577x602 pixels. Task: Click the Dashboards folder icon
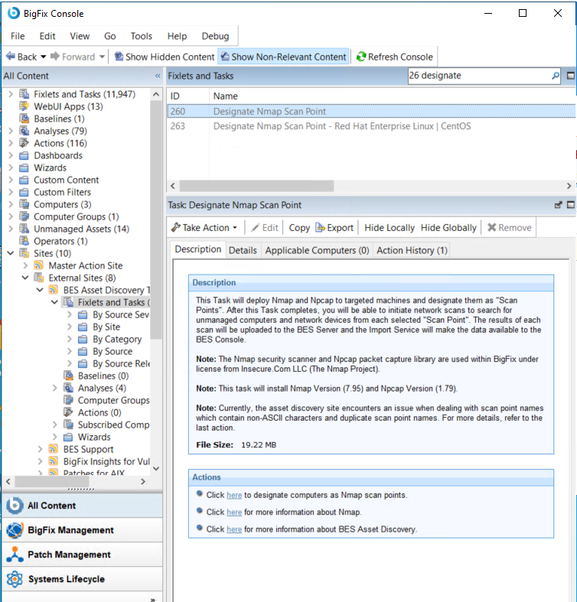[x=24, y=155]
